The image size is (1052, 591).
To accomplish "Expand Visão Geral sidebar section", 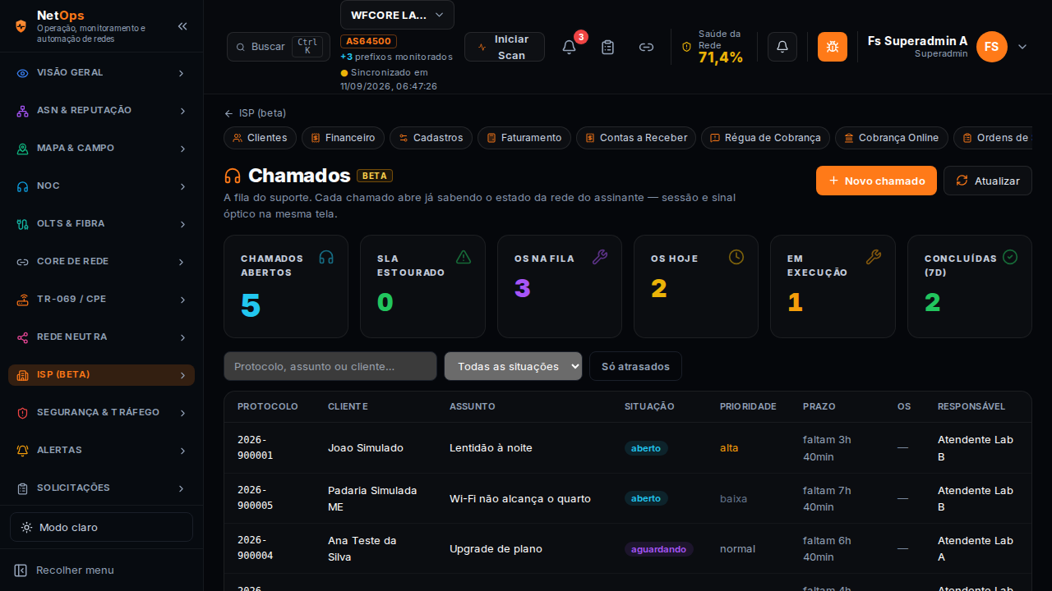I will (101, 73).
